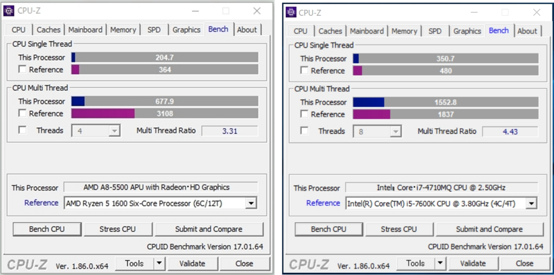Open the About tab in the left window
This screenshot has width=554, height=275.
[247, 30]
